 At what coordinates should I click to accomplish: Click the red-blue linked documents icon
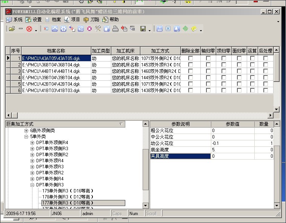[72, 29]
